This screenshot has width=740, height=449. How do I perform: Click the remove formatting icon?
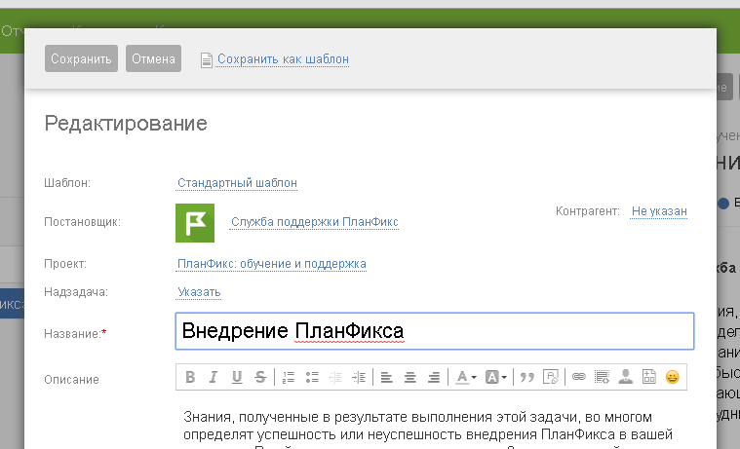(551, 377)
